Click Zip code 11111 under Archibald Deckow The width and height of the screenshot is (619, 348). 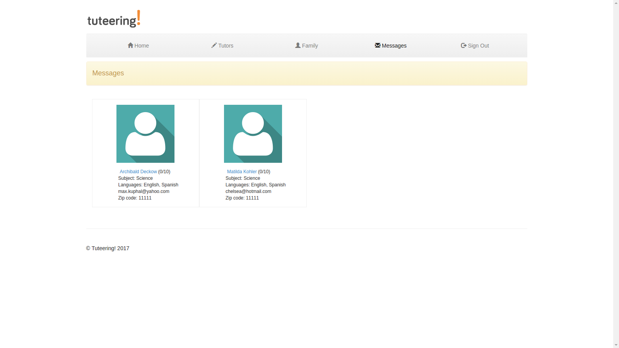(135, 198)
